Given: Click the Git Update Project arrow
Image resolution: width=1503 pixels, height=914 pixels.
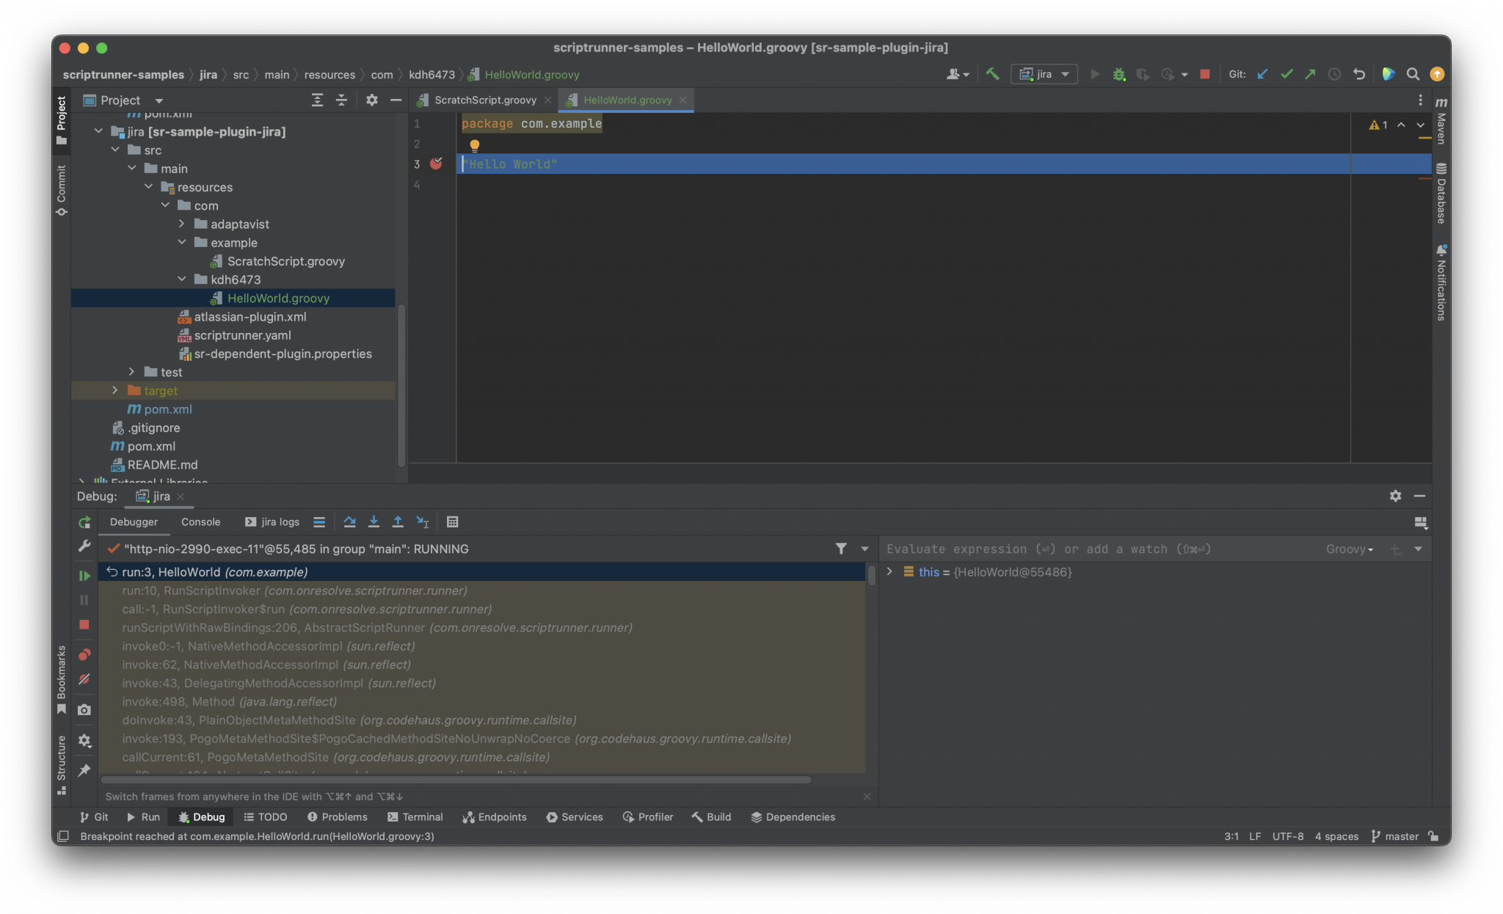Looking at the screenshot, I should pos(1262,74).
